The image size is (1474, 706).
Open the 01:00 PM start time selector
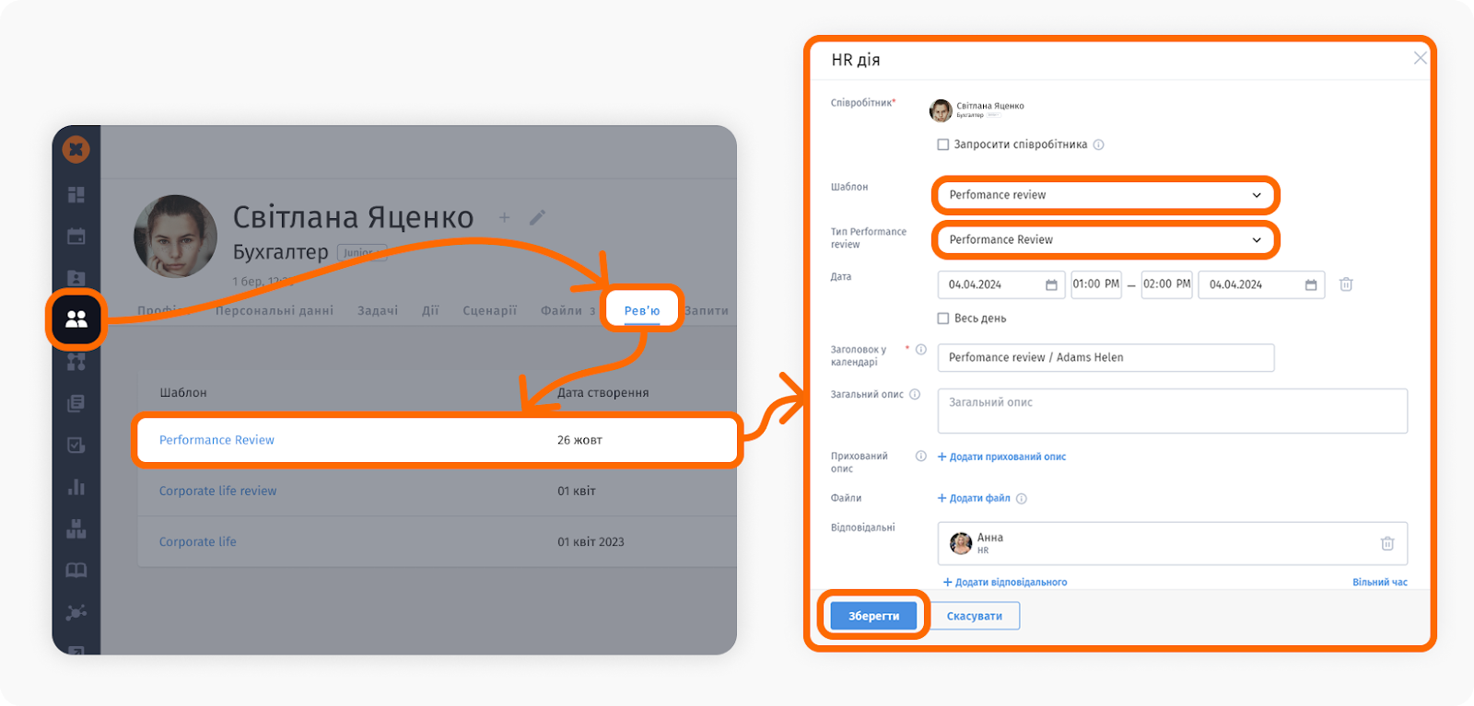pos(1095,284)
